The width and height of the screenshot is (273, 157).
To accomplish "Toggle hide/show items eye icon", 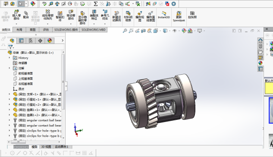I will (175, 31).
